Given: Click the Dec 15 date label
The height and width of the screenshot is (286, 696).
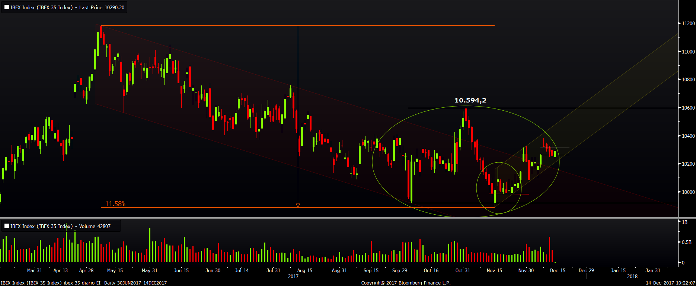Looking at the screenshot, I should coord(558,270).
